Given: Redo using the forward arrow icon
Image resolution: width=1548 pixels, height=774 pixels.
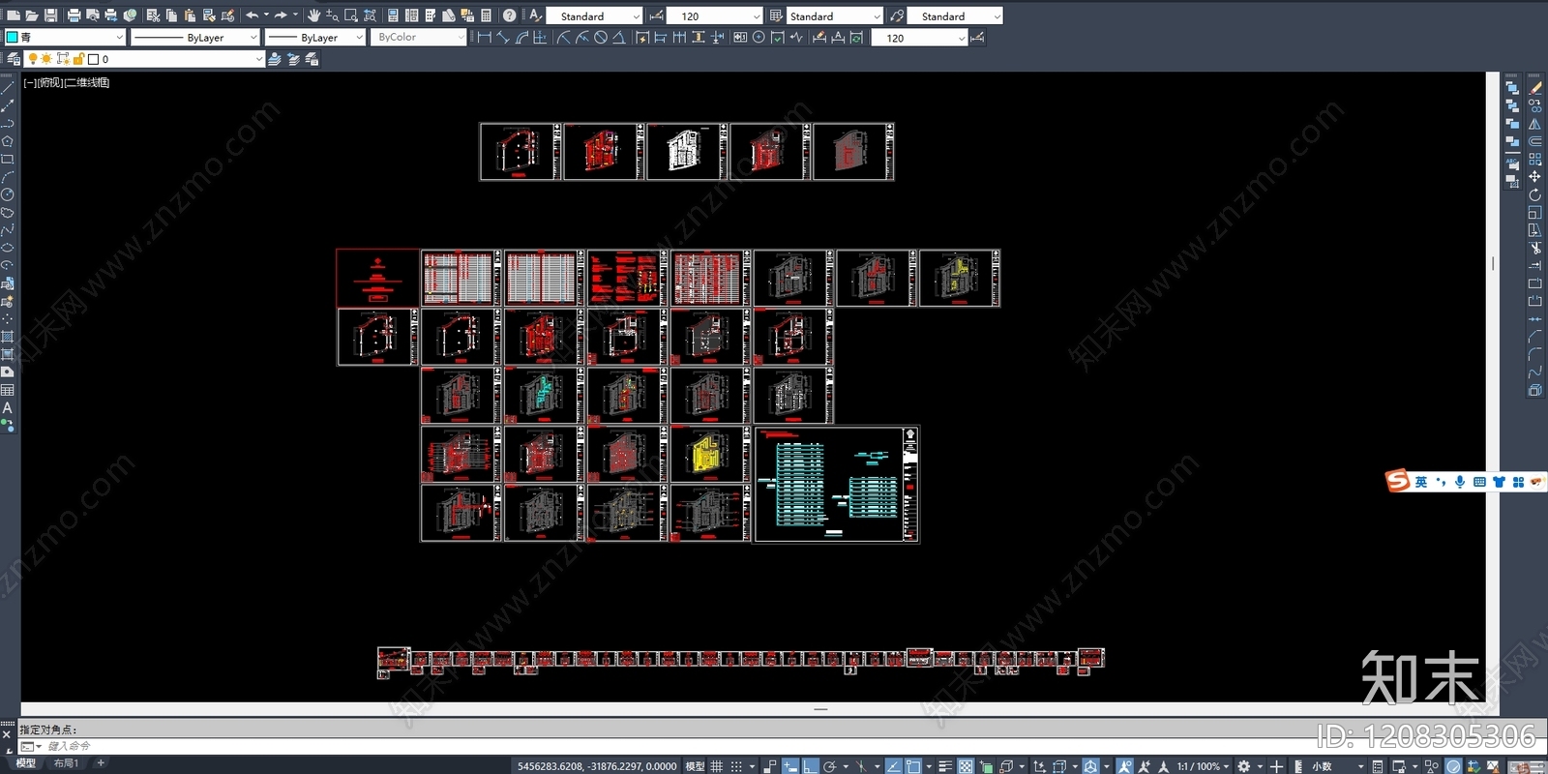Looking at the screenshot, I should pyautogui.click(x=281, y=15).
